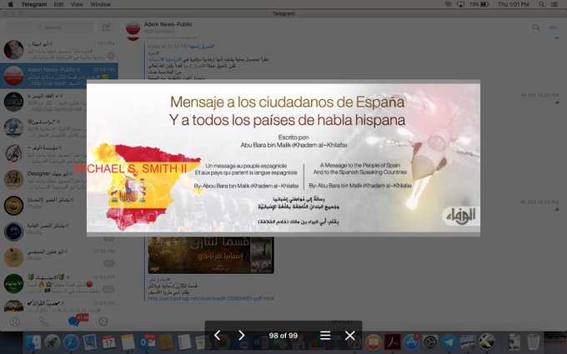
Task: Open System Preferences in Dock
Action: (x=430, y=342)
